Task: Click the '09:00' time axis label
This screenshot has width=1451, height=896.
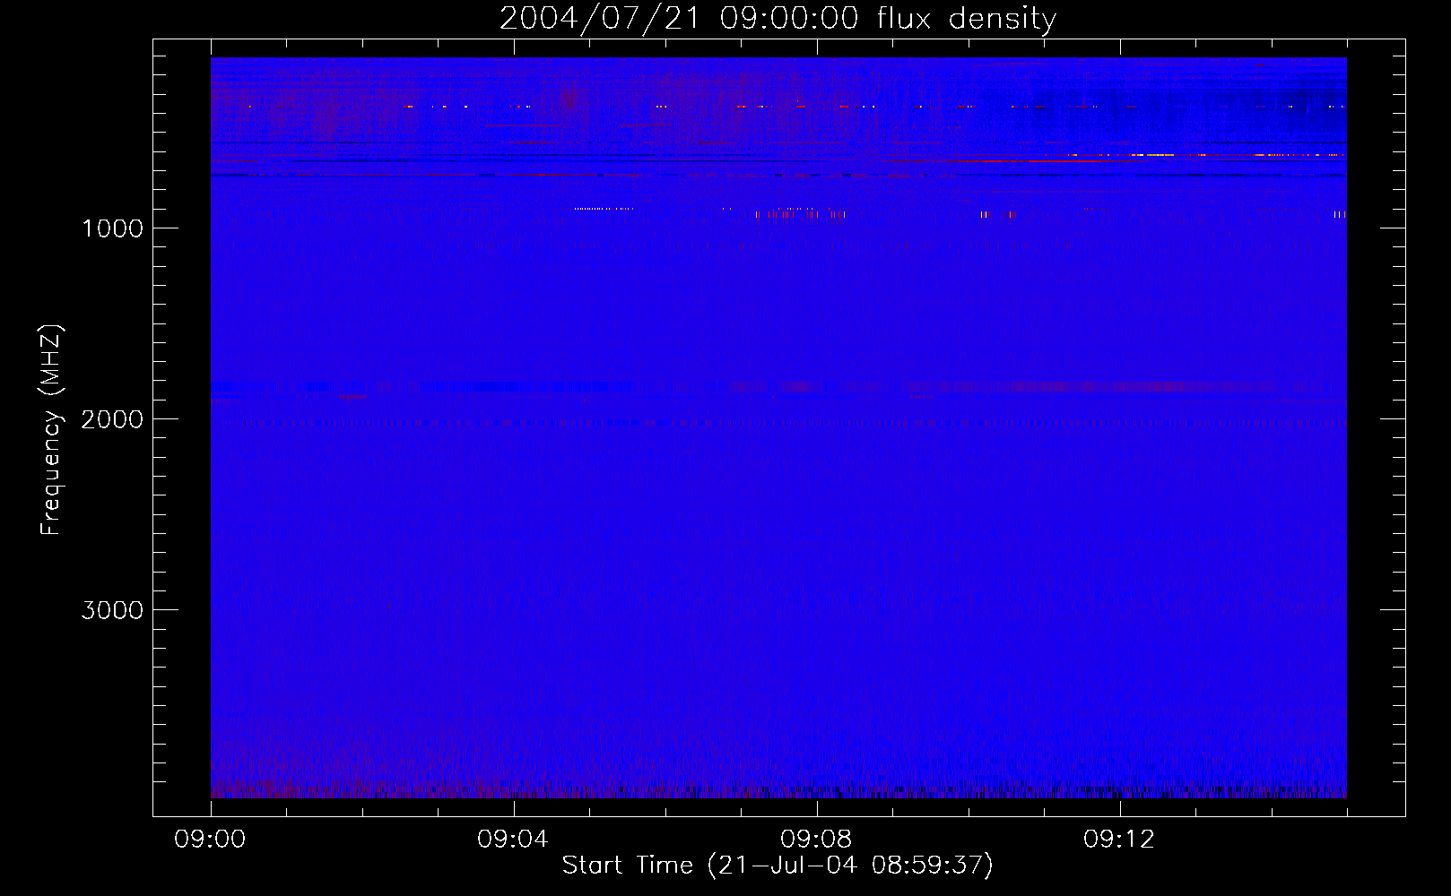Action: (211, 840)
